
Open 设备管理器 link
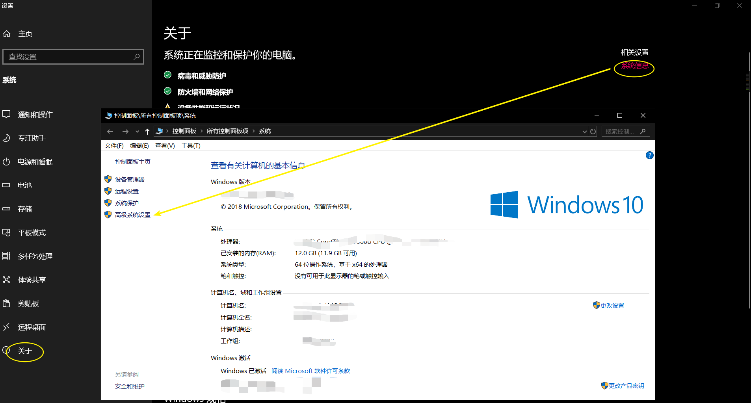(x=130, y=179)
